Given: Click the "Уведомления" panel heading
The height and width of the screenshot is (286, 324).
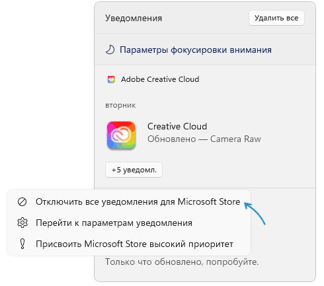Looking at the screenshot, I should [x=134, y=18].
